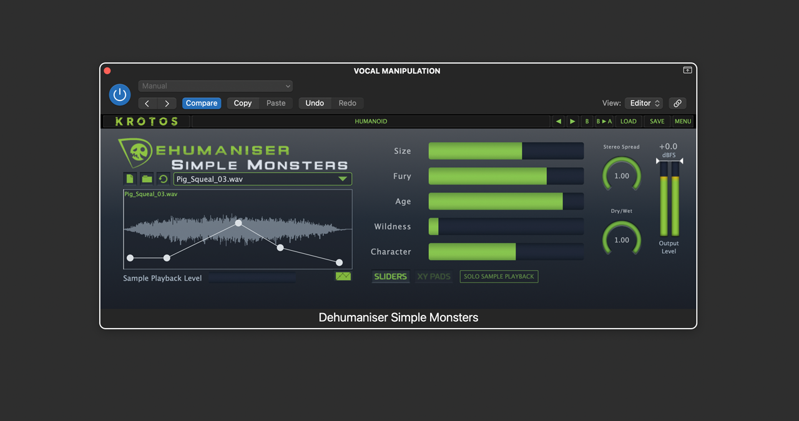Viewport: 799px width, 421px height.
Task: Click the Paste button
Action: click(x=276, y=104)
